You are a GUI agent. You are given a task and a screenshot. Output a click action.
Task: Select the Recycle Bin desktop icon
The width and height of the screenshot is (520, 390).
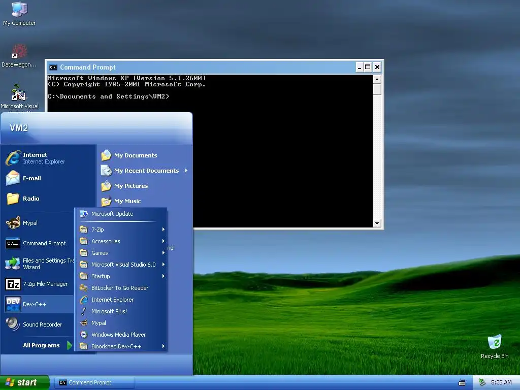495,347
